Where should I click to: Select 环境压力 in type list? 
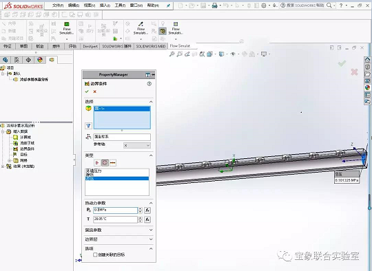(94, 171)
